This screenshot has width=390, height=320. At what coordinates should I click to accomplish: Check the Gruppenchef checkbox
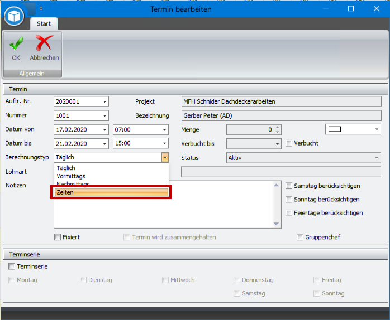tap(300, 237)
